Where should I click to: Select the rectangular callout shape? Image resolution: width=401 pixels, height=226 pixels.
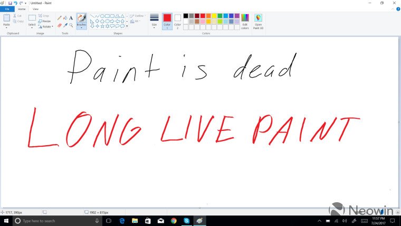[x=112, y=26]
